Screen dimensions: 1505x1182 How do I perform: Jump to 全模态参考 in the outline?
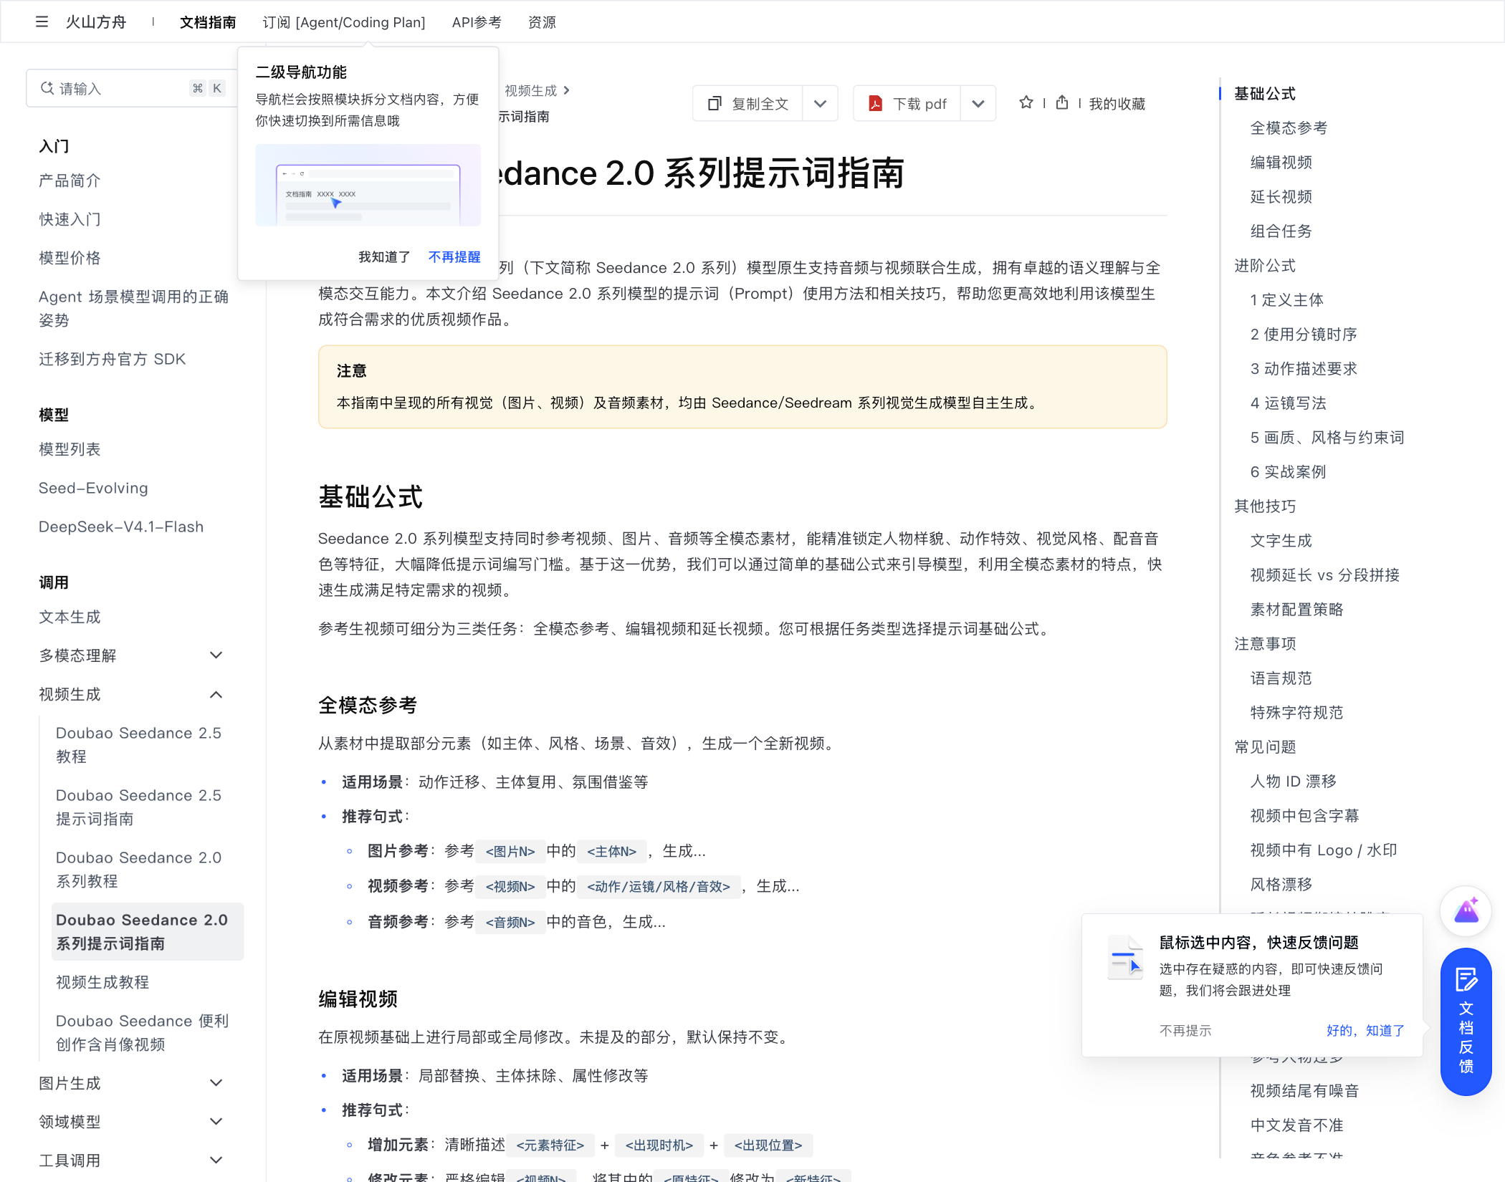coord(1289,128)
